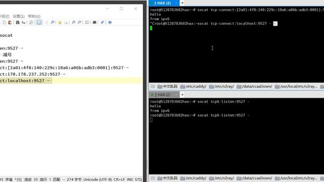Viewport: 324px width, 182px height.
Task: Click the 'ct:170.178.237.252:9527' line in editor
Action: tap(32, 74)
